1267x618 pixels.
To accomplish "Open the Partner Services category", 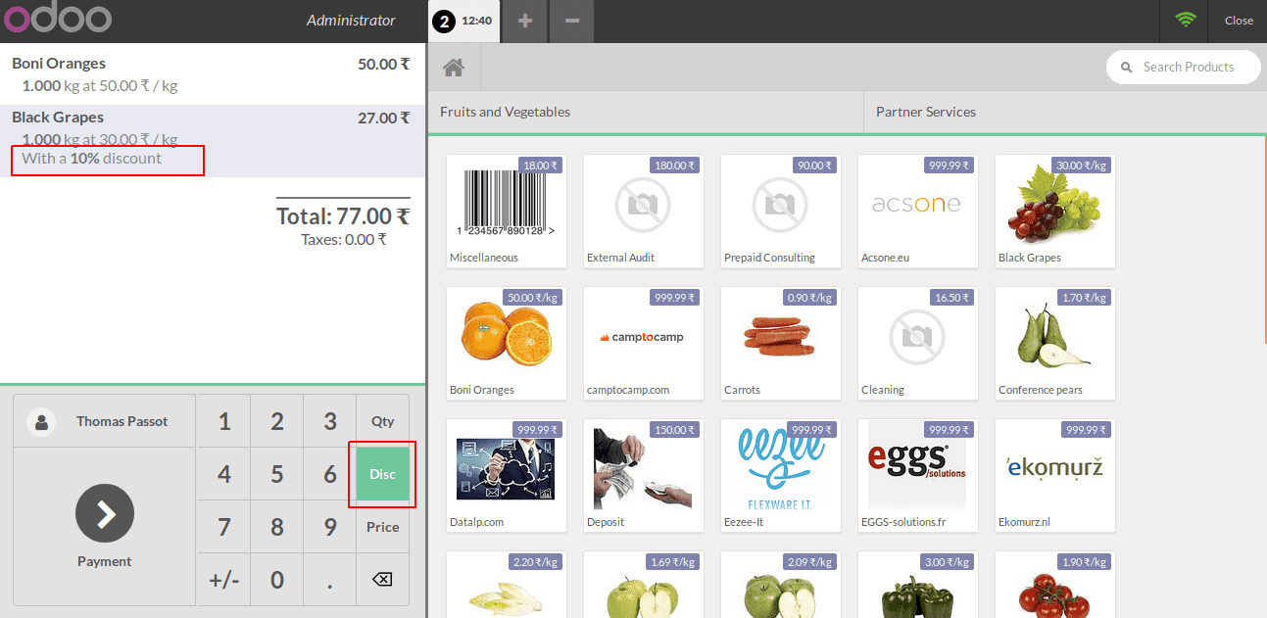I will click(1064, 112).
